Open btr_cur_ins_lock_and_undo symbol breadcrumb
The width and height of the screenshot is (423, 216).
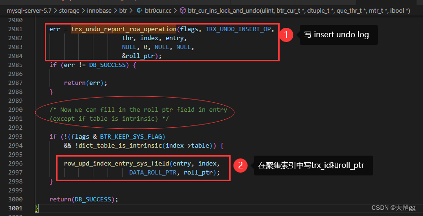coord(299,11)
